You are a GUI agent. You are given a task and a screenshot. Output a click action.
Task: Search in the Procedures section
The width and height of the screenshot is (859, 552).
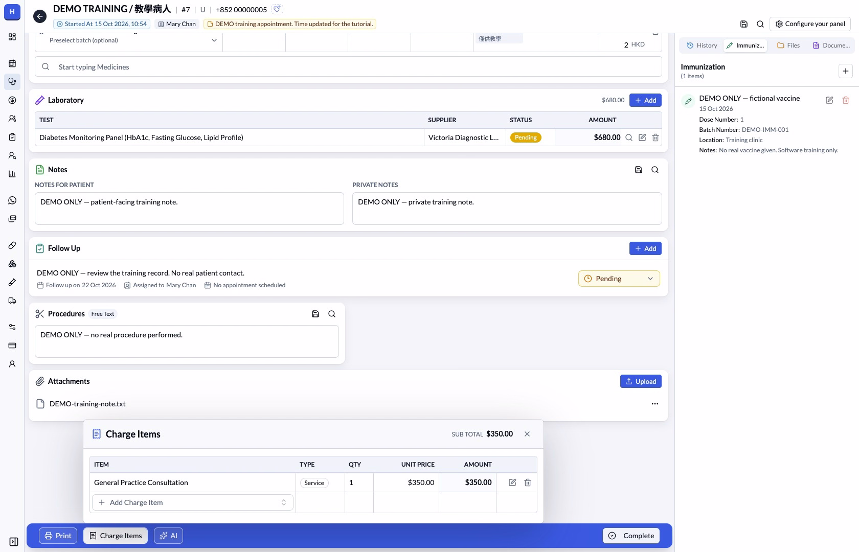332,314
